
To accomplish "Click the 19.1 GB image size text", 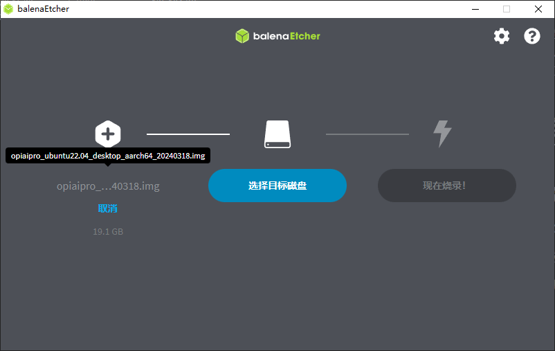I will tap(108, 232).
